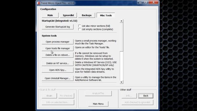
Task: Click the scrollbar up arrow
Action: pyautogui.click(x=121, y=21)
